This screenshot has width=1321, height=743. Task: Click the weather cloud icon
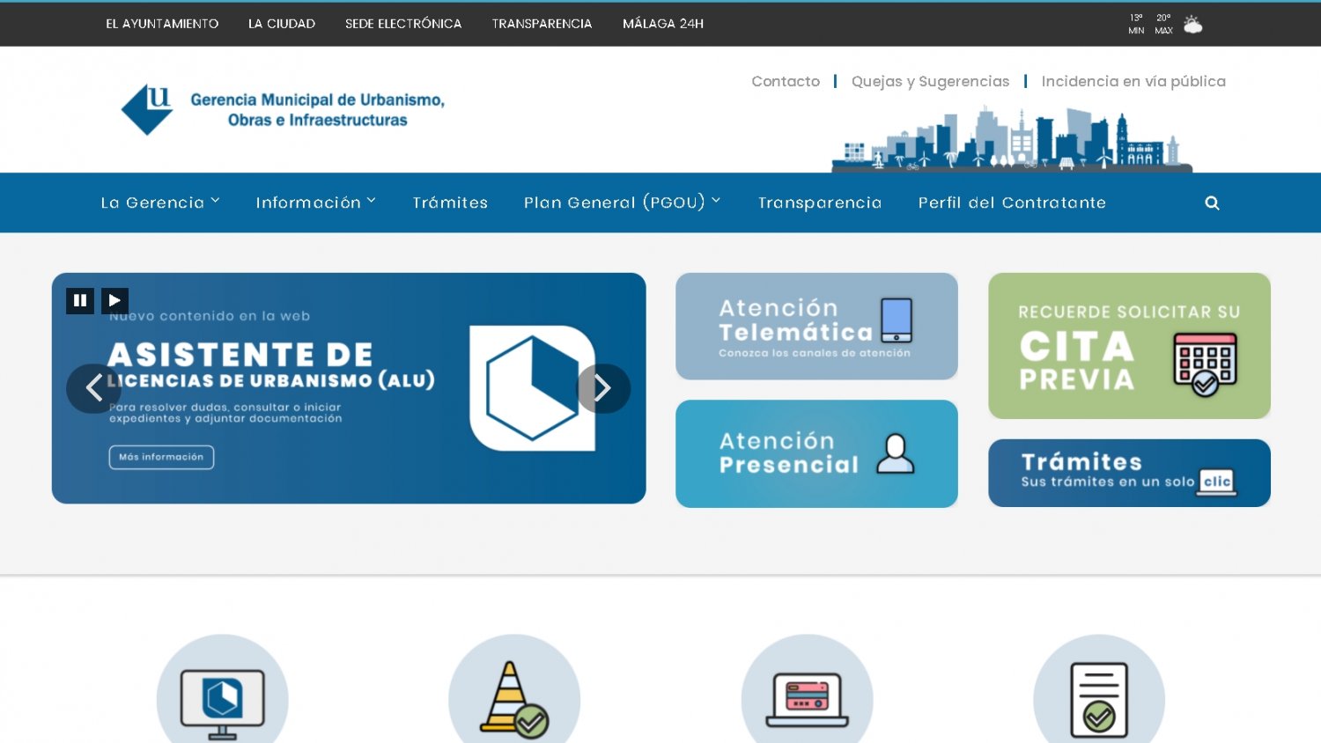pos(1192,24)
